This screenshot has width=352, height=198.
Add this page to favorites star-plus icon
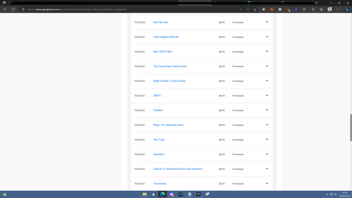point(255,9)
